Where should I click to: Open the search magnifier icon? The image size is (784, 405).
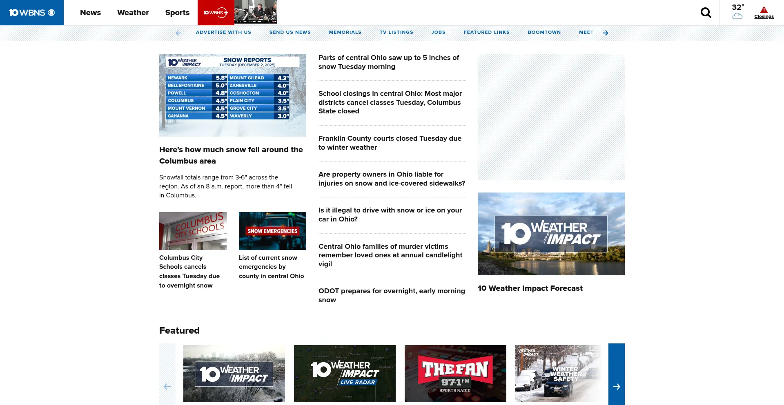[x=706, y=13]
